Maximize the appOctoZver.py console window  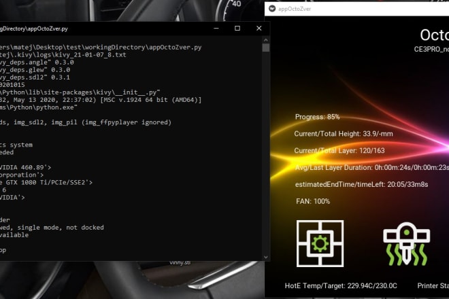coord(237,29)
